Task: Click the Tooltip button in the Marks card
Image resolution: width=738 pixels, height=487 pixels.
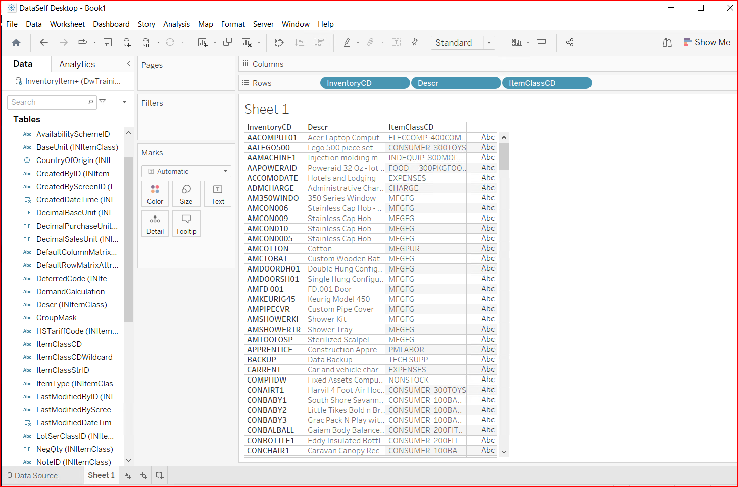Action: 186,224
